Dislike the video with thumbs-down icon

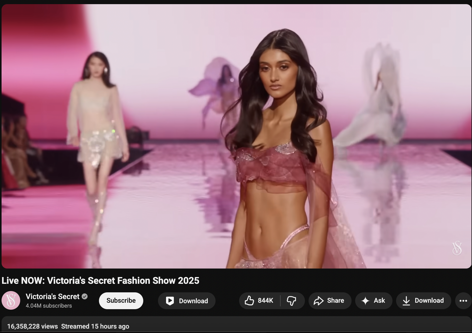[292, 301]
